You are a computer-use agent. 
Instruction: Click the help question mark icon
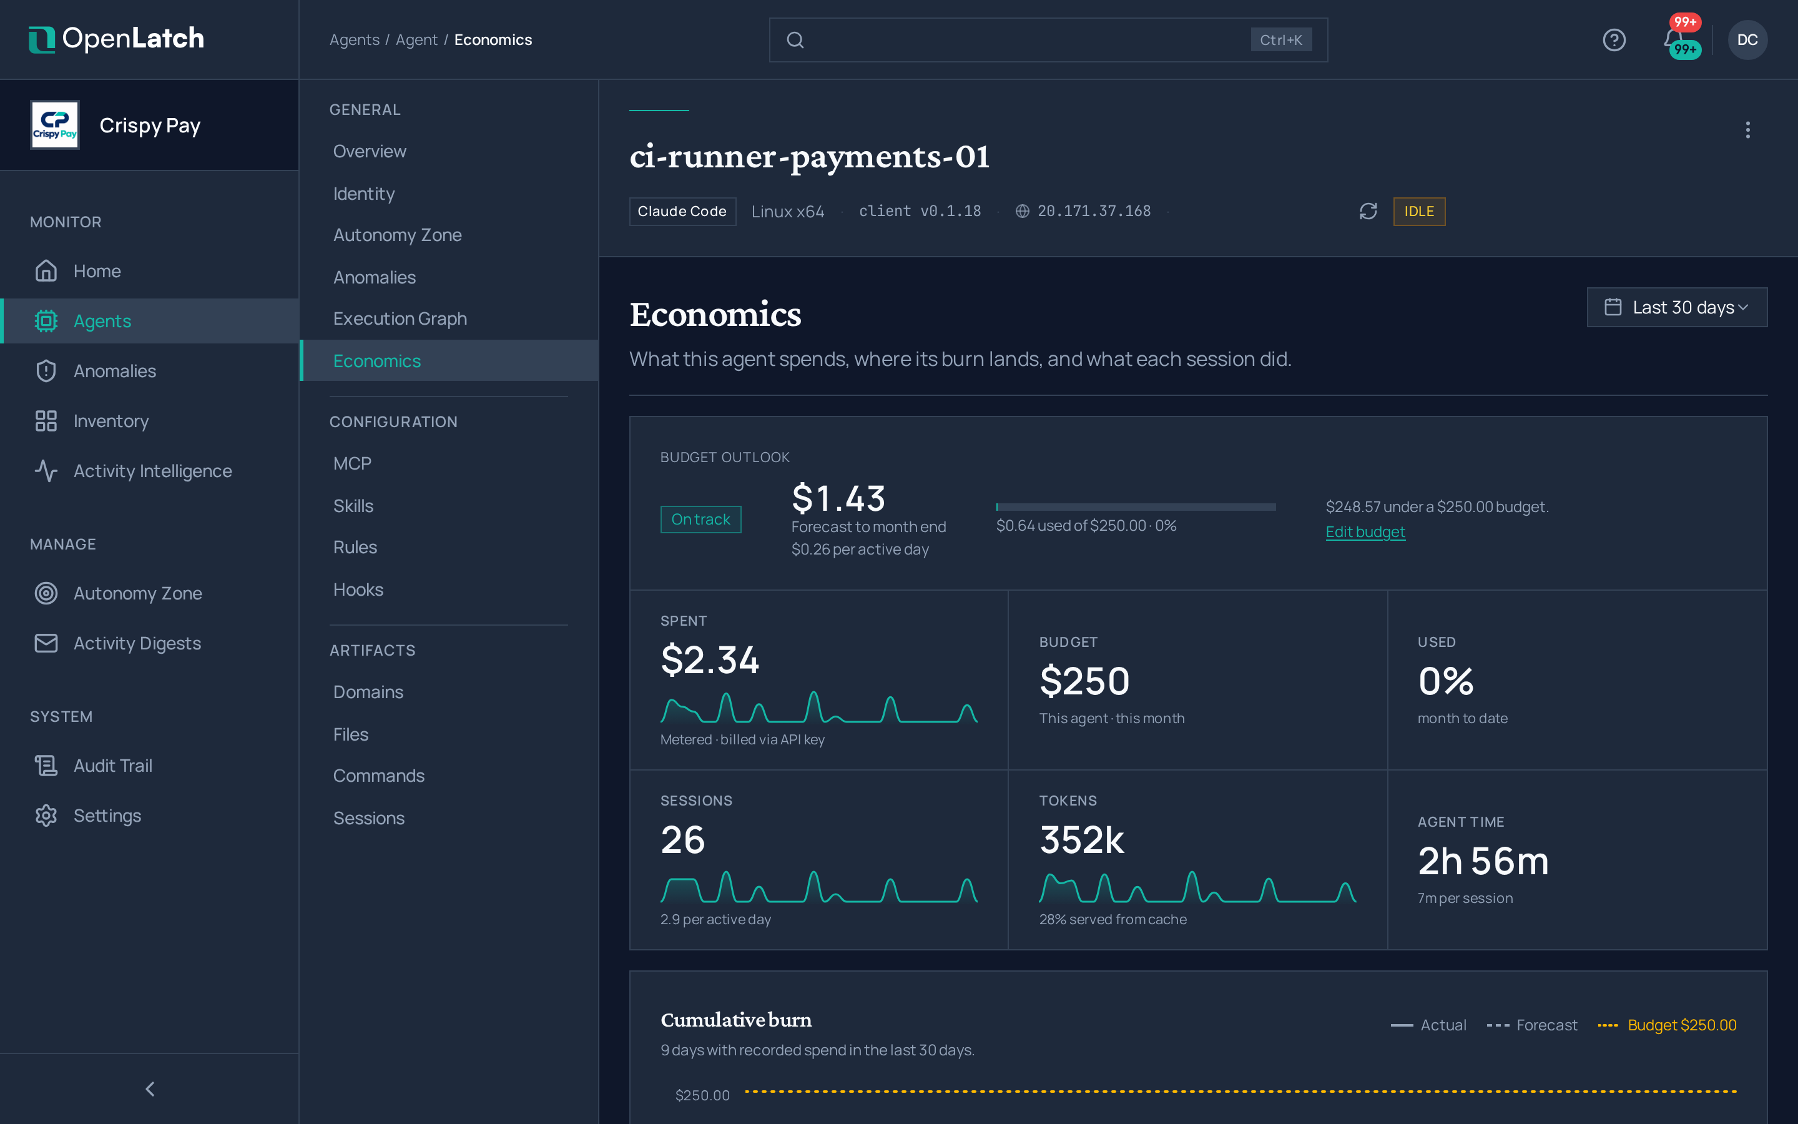(1614, 39)
